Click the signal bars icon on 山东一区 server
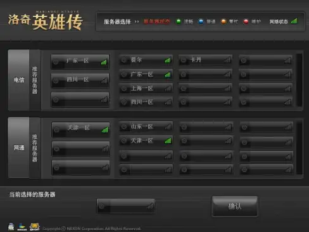Screen dimensions: 309x232 (x=168, y=127)
